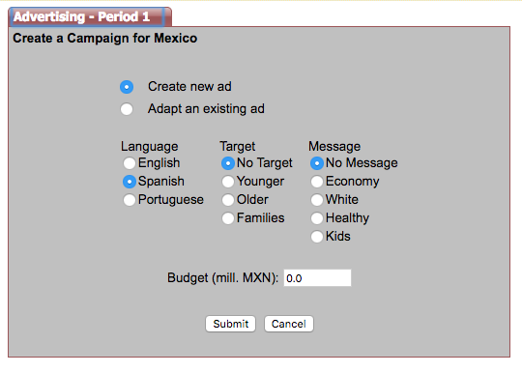Click the Create a Campaign for Mexico heading
The image size is (522, 373).
pos(104,39)
